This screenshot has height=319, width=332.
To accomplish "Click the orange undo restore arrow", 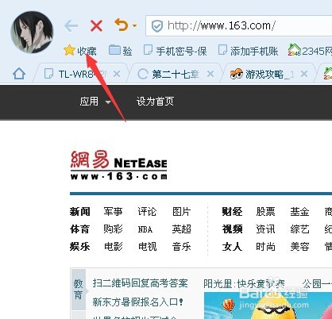I will point(122,25).
